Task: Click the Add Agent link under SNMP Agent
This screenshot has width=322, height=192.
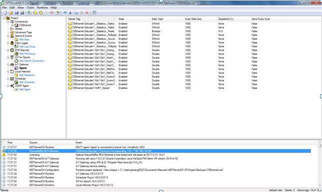Action: (x=25, y=89)
